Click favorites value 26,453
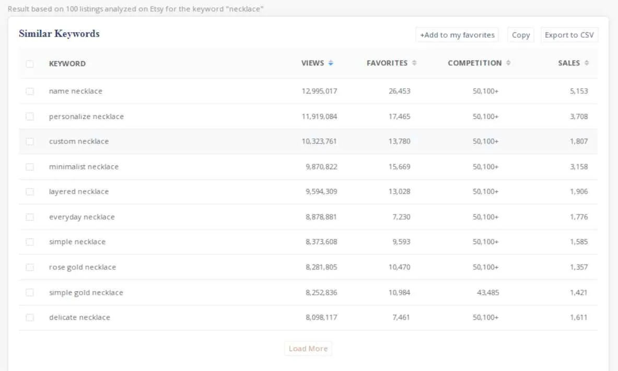The image size is (618, 371). pos(399,91)
